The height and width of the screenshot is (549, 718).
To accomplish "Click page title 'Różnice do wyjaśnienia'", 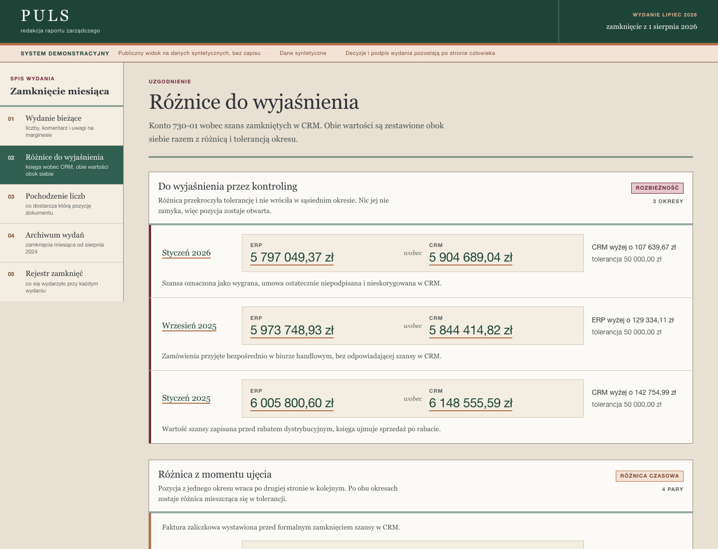I will pos(254,102).
